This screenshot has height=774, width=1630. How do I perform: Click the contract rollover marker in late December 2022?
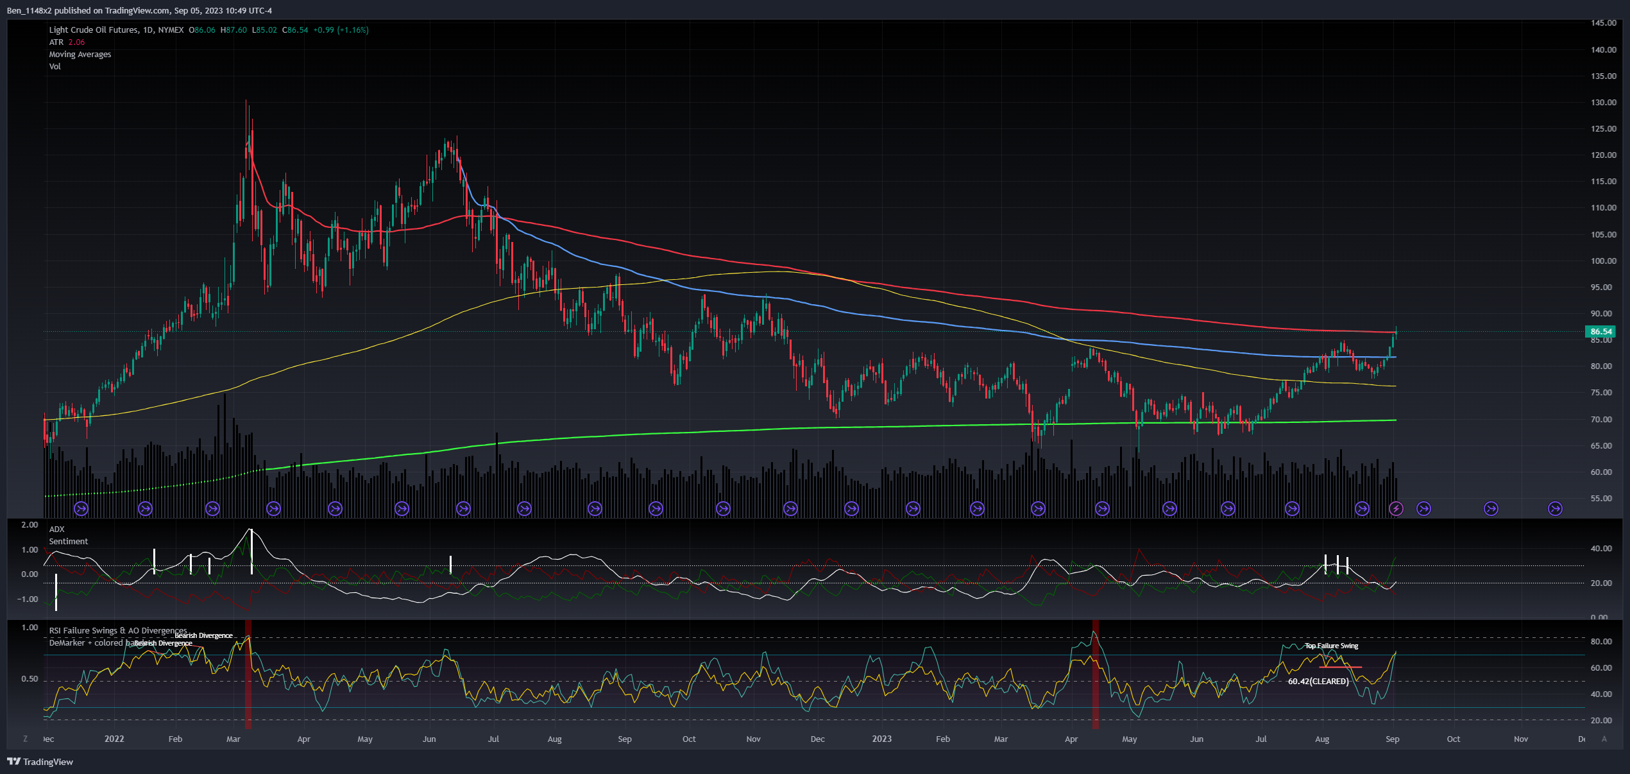851,509
